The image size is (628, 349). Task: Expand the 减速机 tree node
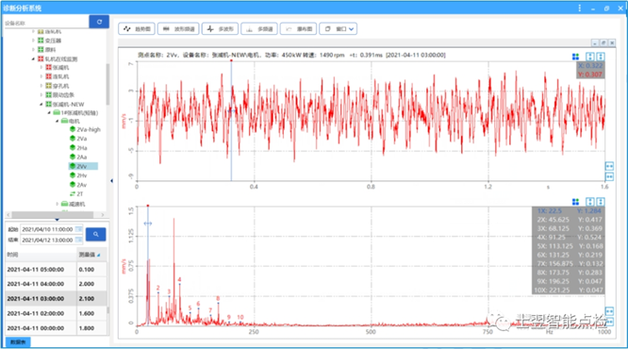(x=58, y=204)
